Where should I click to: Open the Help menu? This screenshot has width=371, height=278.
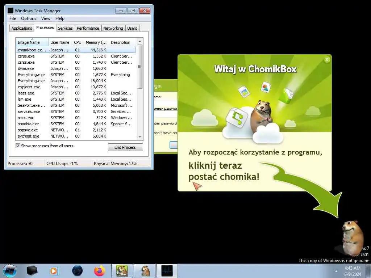point(60,18)
